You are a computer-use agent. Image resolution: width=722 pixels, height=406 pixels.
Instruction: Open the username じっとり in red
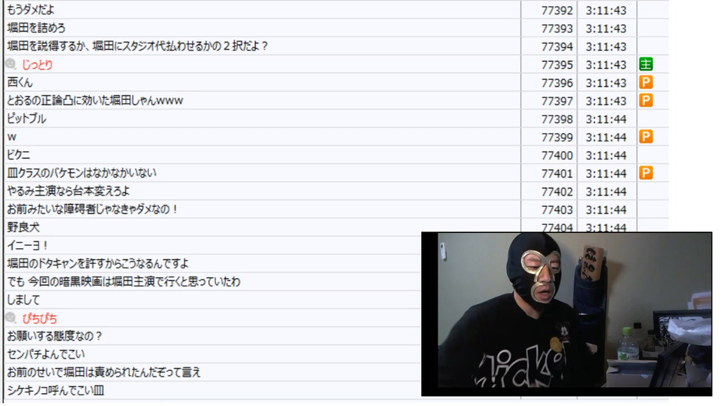pyautogui.click(x=38, y=65)
